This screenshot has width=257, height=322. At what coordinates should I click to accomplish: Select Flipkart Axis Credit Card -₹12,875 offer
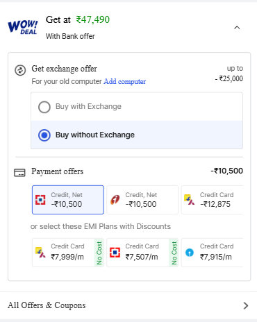point(213,200)
